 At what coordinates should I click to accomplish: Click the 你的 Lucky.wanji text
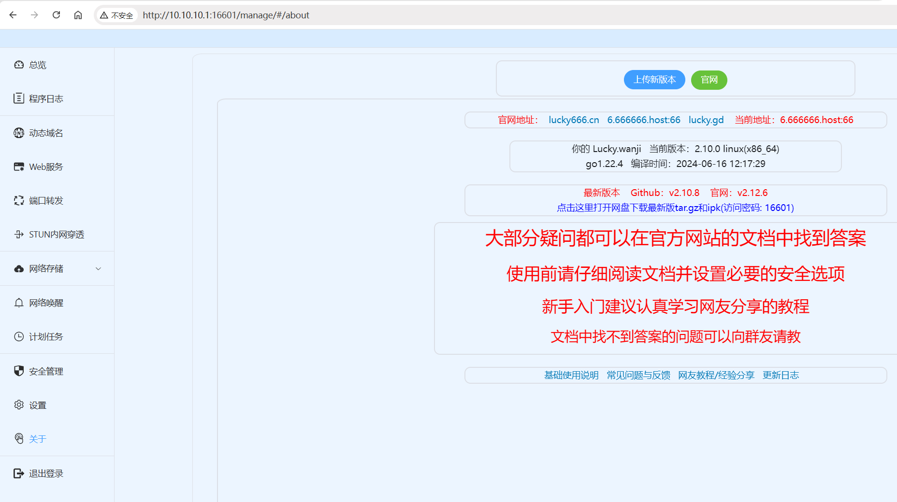pyautogui.click(x=606, y=149)
